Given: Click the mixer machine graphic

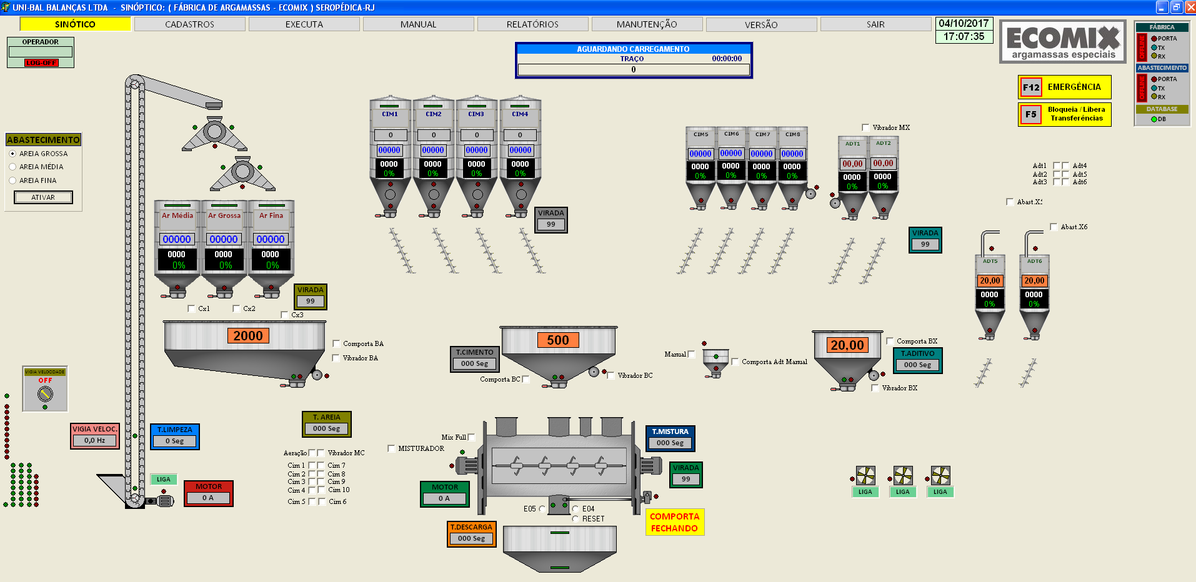Looking at the screenshot, I should (559, 465).
